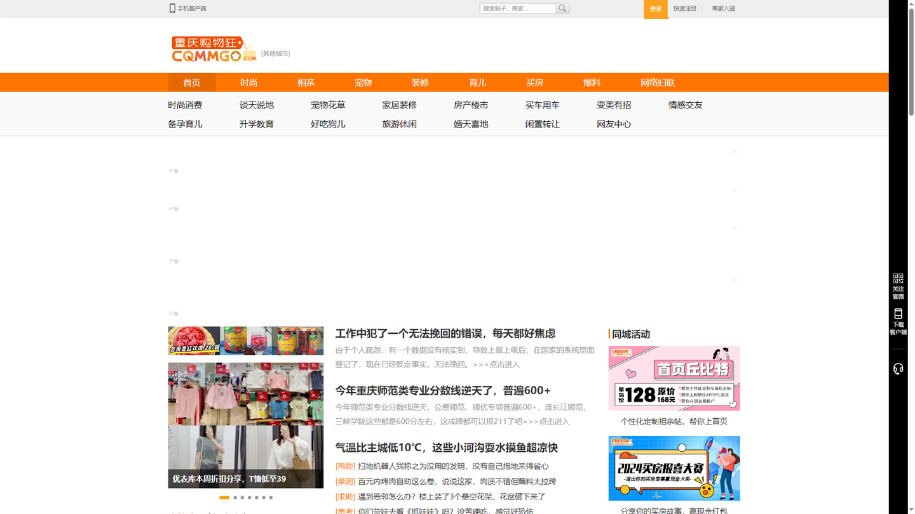Open headline 工作中犯了一个无法挽回的错误
Image resolution: width=915 pixels, height=514 pixels.
pyautogui.click(x=445, y=333)
